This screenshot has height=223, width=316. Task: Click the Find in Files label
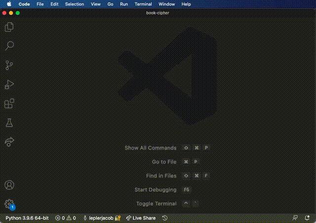tap(161, 176)
